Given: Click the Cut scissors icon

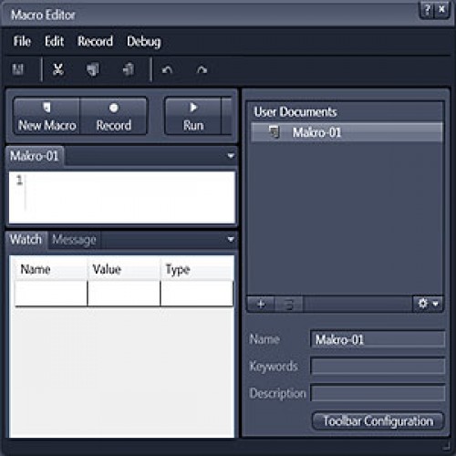Looking at the screenshot, I should (x=58, y=69).
